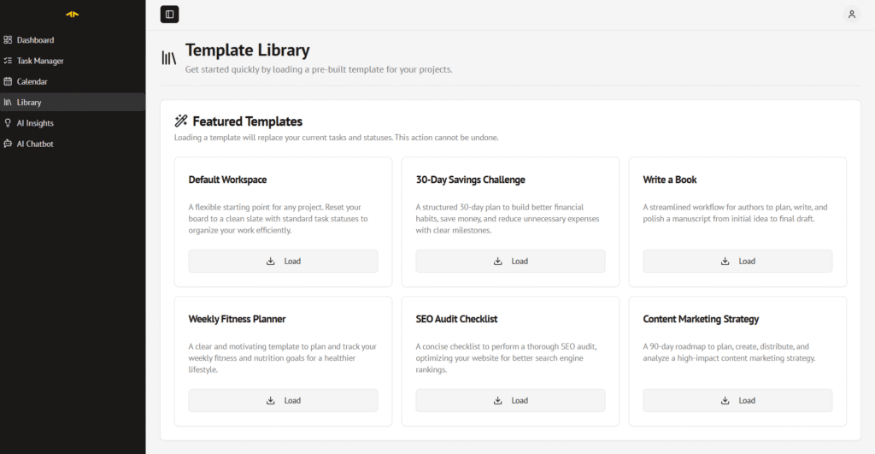The height and width of the screenshot is (454, 875).
Task: Switch to the Calendar page
Action: click(32, 81)
